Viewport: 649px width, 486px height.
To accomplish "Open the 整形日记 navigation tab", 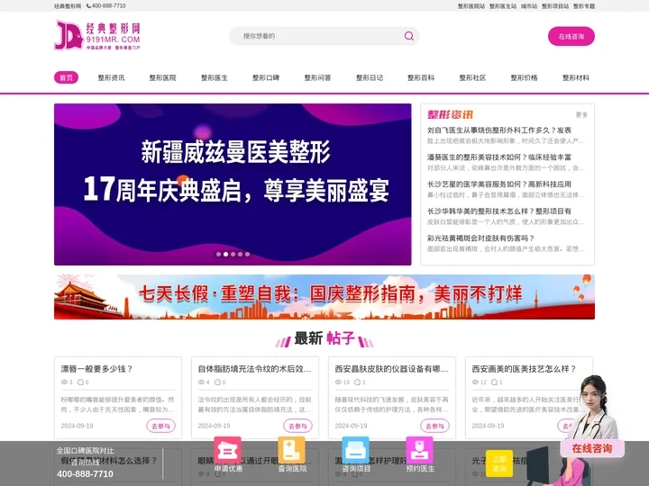I will tap(370, 77).
